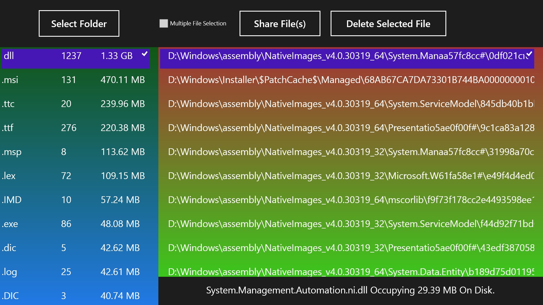Enable Multiple File Selection

[163, 24]
